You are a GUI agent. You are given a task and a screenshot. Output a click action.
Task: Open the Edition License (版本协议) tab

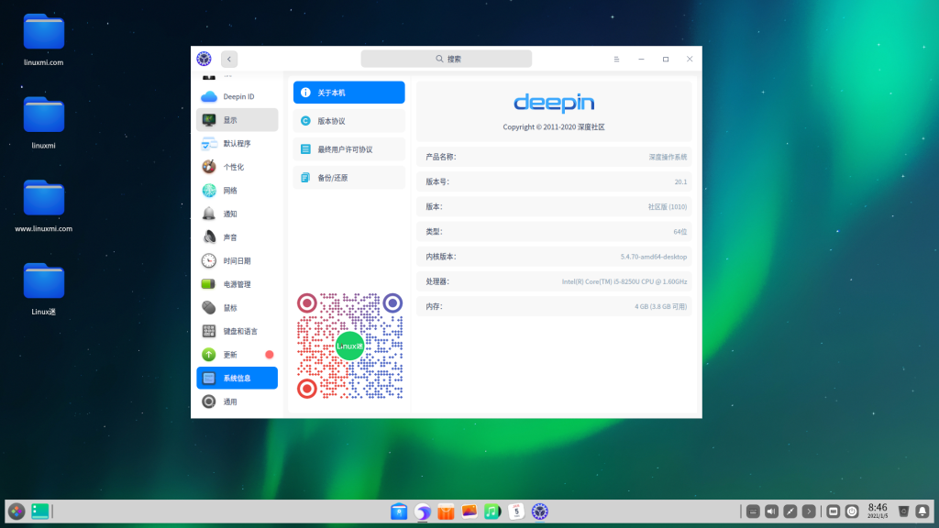coord(349,121)
